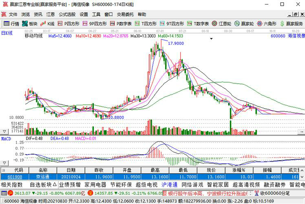The height and width of the screenshot is (204, 305).
Task: Open stock code link 601908
Action: (15, 177)
